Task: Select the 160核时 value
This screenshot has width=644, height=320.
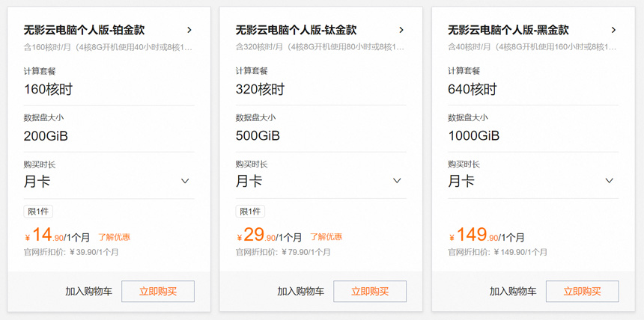Action: tap(48, 90)
